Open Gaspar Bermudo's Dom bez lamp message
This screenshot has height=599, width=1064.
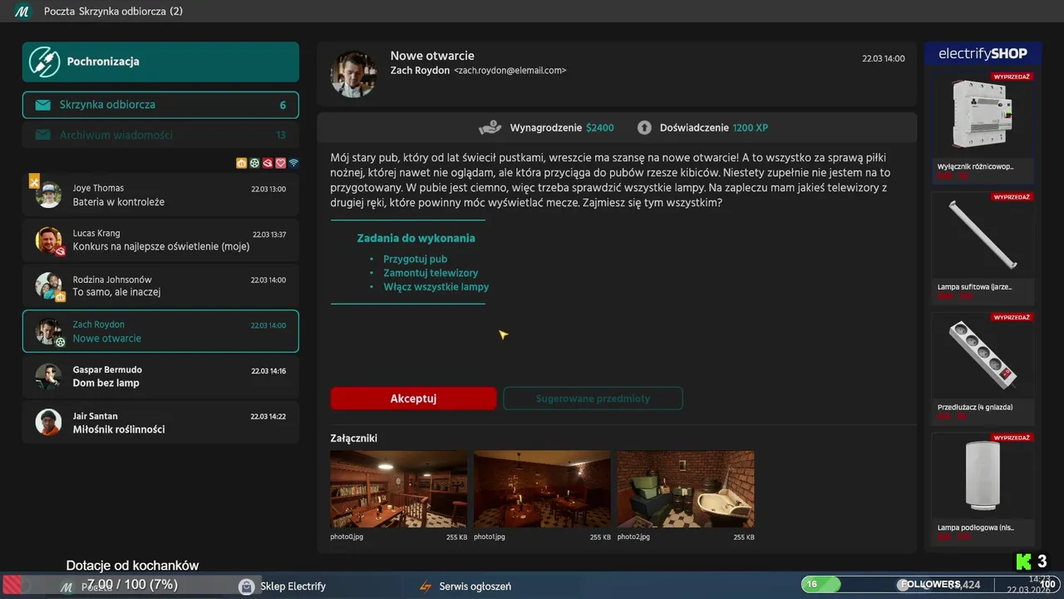(x=160, y=376)
